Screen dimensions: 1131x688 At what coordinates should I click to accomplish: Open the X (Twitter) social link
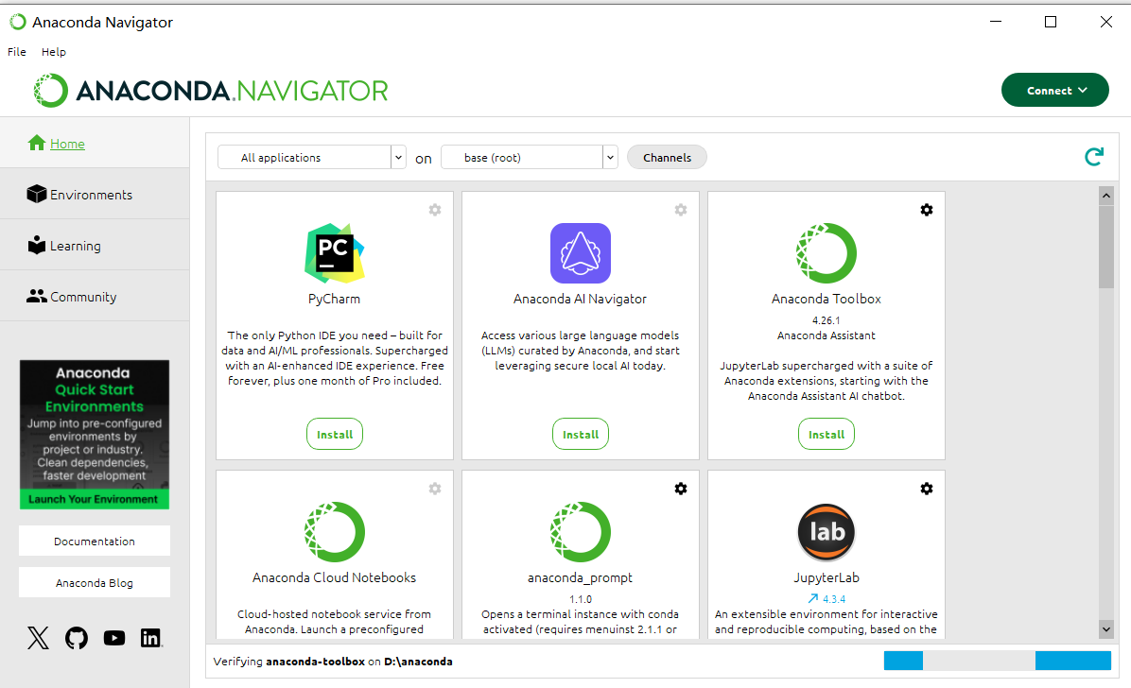[38, 638]
